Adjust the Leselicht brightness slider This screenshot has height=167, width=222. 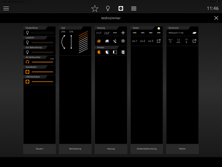click(42, 43)
